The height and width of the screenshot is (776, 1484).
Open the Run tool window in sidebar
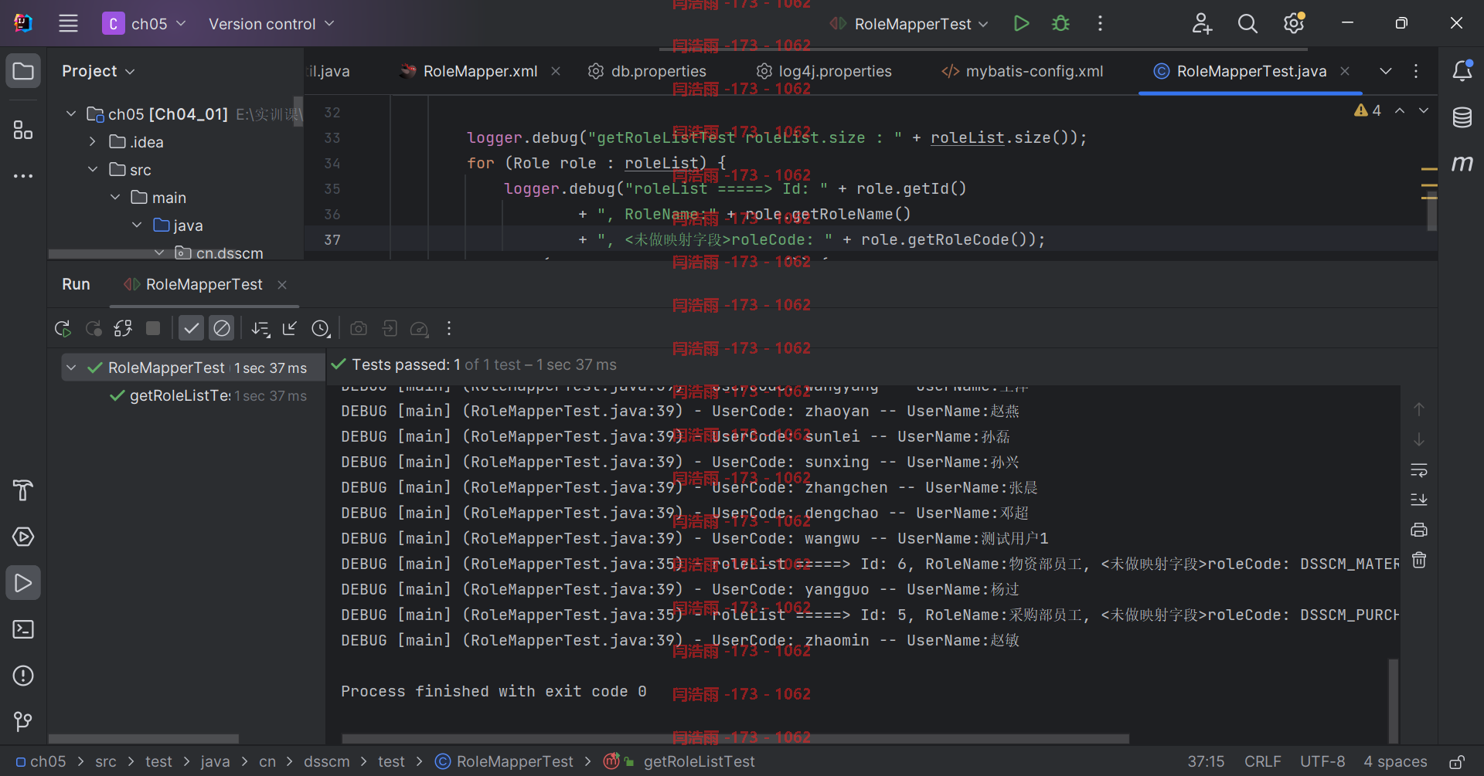[23, 583]
